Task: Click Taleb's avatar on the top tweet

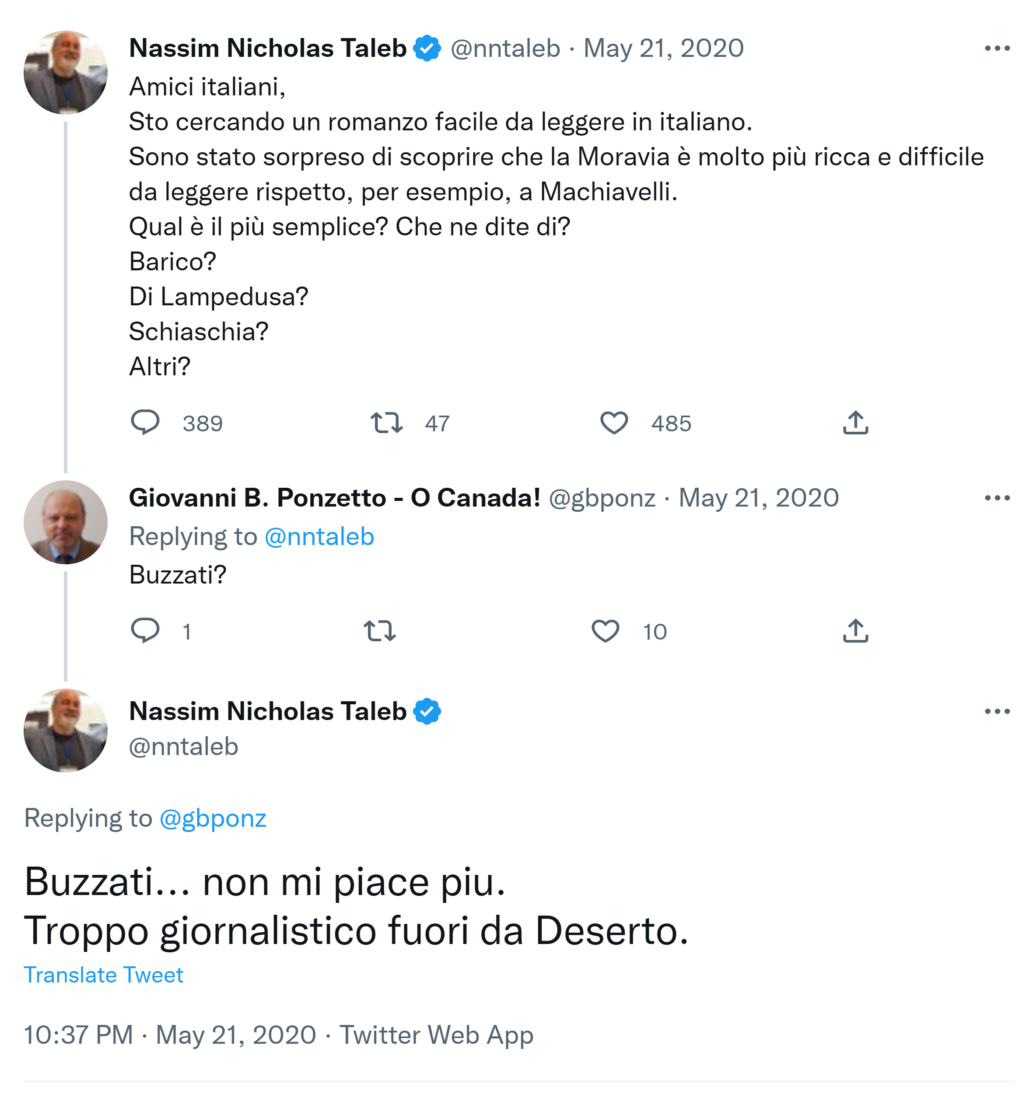Action: [x=66, y=72]
